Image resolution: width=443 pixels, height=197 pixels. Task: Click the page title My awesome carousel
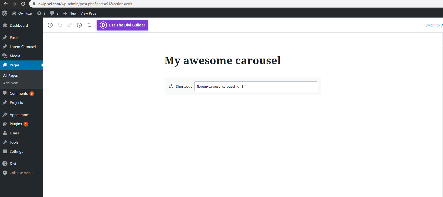(x=223, y=60)
